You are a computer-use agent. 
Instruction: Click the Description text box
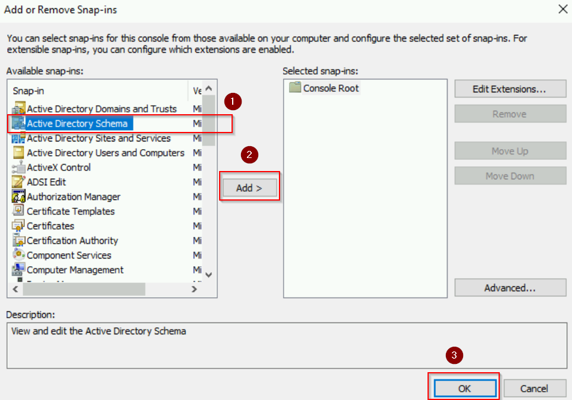coord(287,346)
